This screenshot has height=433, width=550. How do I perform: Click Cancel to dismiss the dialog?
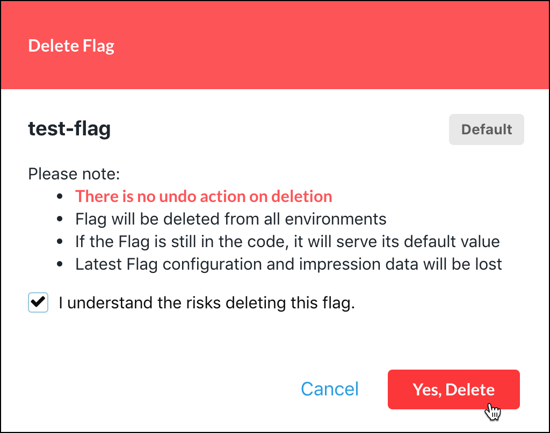[330, 389]
